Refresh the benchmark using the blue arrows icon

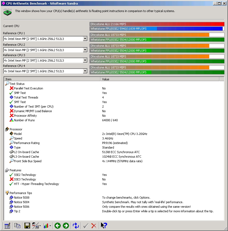point(76,226)
